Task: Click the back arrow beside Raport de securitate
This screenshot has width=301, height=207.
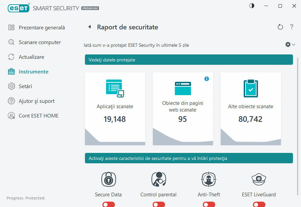Action: click(89, 27)
